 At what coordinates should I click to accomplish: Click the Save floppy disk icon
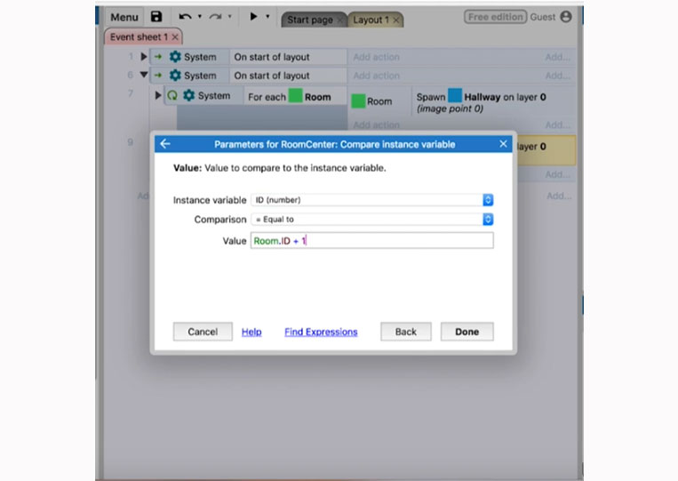pyautogui.click(x=156, y=16)
